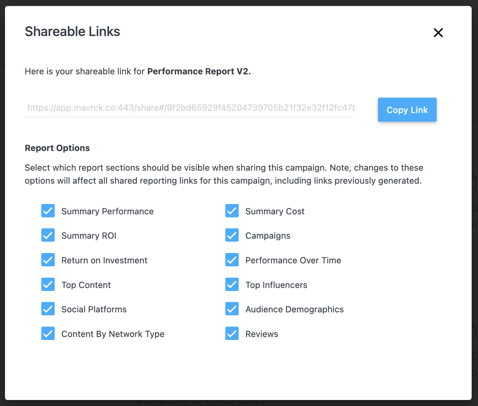This screenshot has height=406, width=478.
Task: Uncheck the Summary Cost checkbox
Action: coord(232,211)
